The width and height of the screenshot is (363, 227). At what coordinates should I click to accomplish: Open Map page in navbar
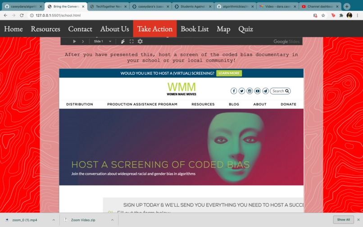click(223, 29)
